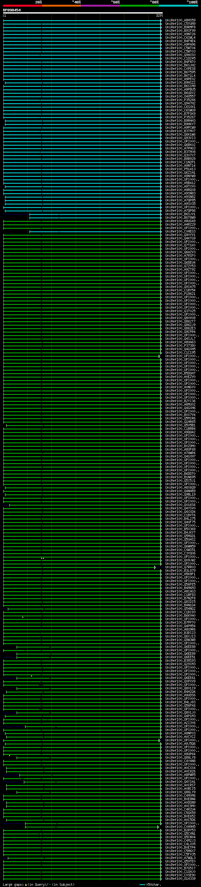
Task: Click the UniRef100_B3TM07 label
Action: (x=180, y=131)
